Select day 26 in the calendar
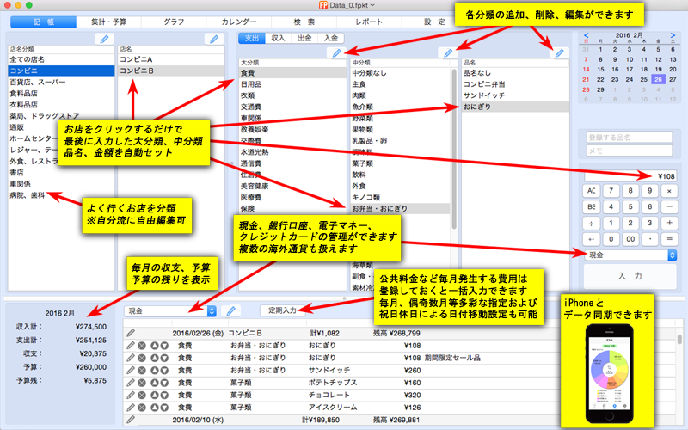Image resolution: width=688 pixels, height=430 pixels. [658, 79]
